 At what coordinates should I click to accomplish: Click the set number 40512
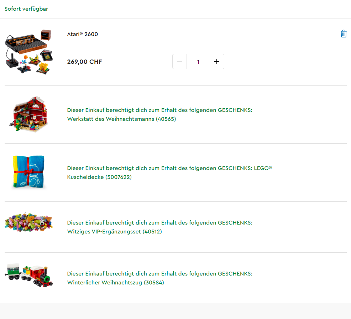point(152,232)
